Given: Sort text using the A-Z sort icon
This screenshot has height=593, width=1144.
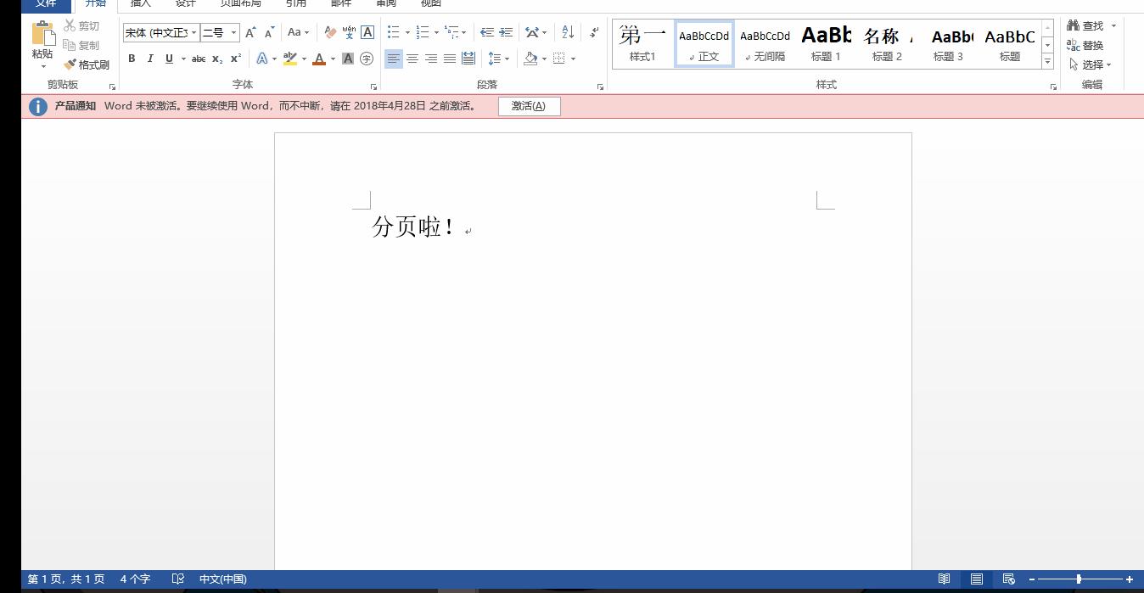Looking at the screenshot, I should click(x=565, y=32).
